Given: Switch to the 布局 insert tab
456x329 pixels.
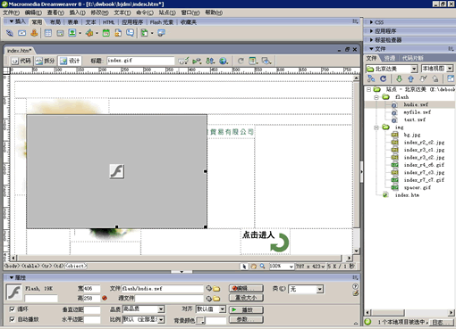Looking at the screenshot, I should (55, 22).
